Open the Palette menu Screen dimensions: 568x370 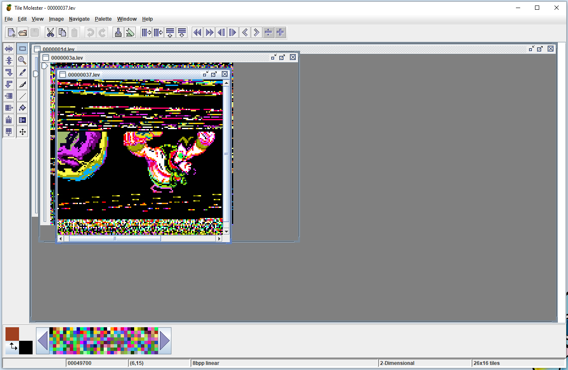click(103, 19)
